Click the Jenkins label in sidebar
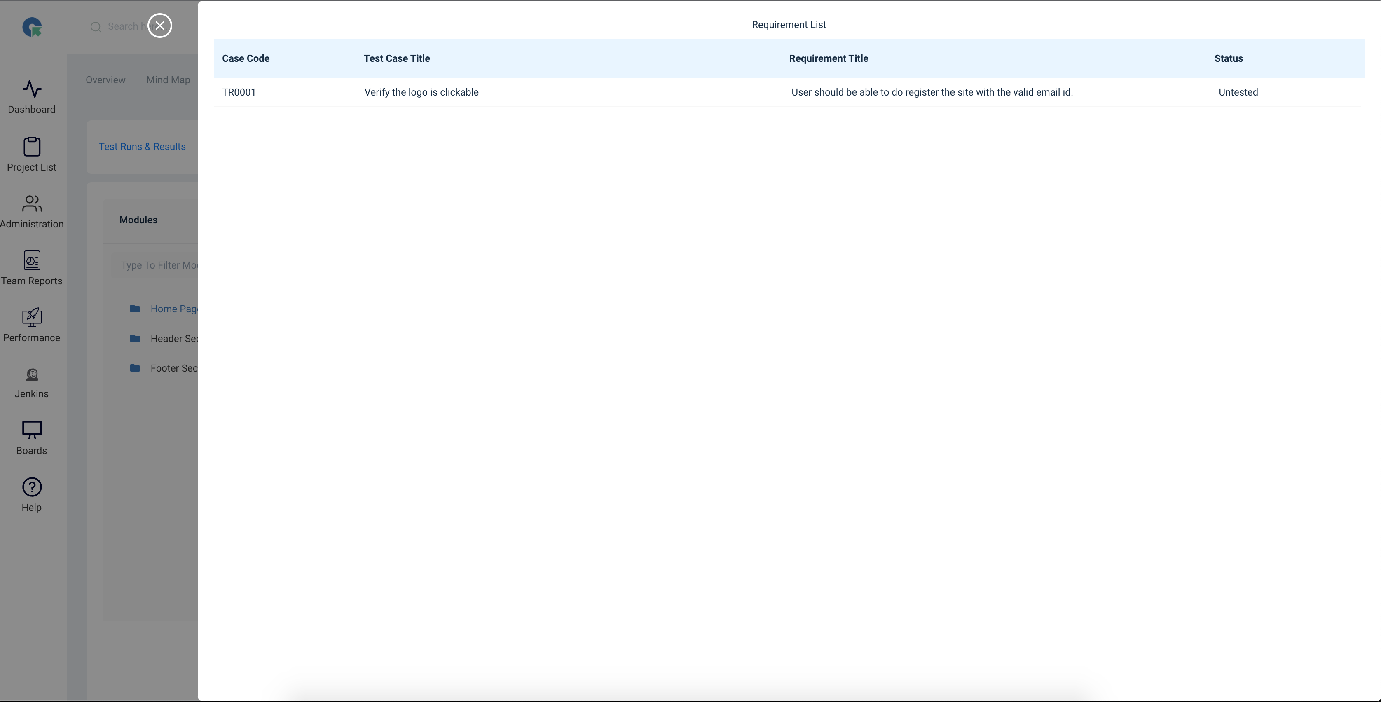The height and width of the screenshot is (702, 1381). pyautogui.click(x=32, y=394)
